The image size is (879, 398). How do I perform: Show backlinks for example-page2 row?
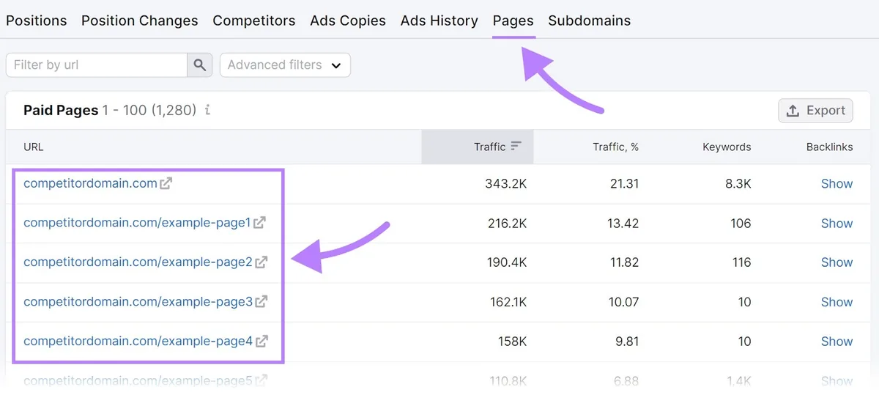coord(837,262)
